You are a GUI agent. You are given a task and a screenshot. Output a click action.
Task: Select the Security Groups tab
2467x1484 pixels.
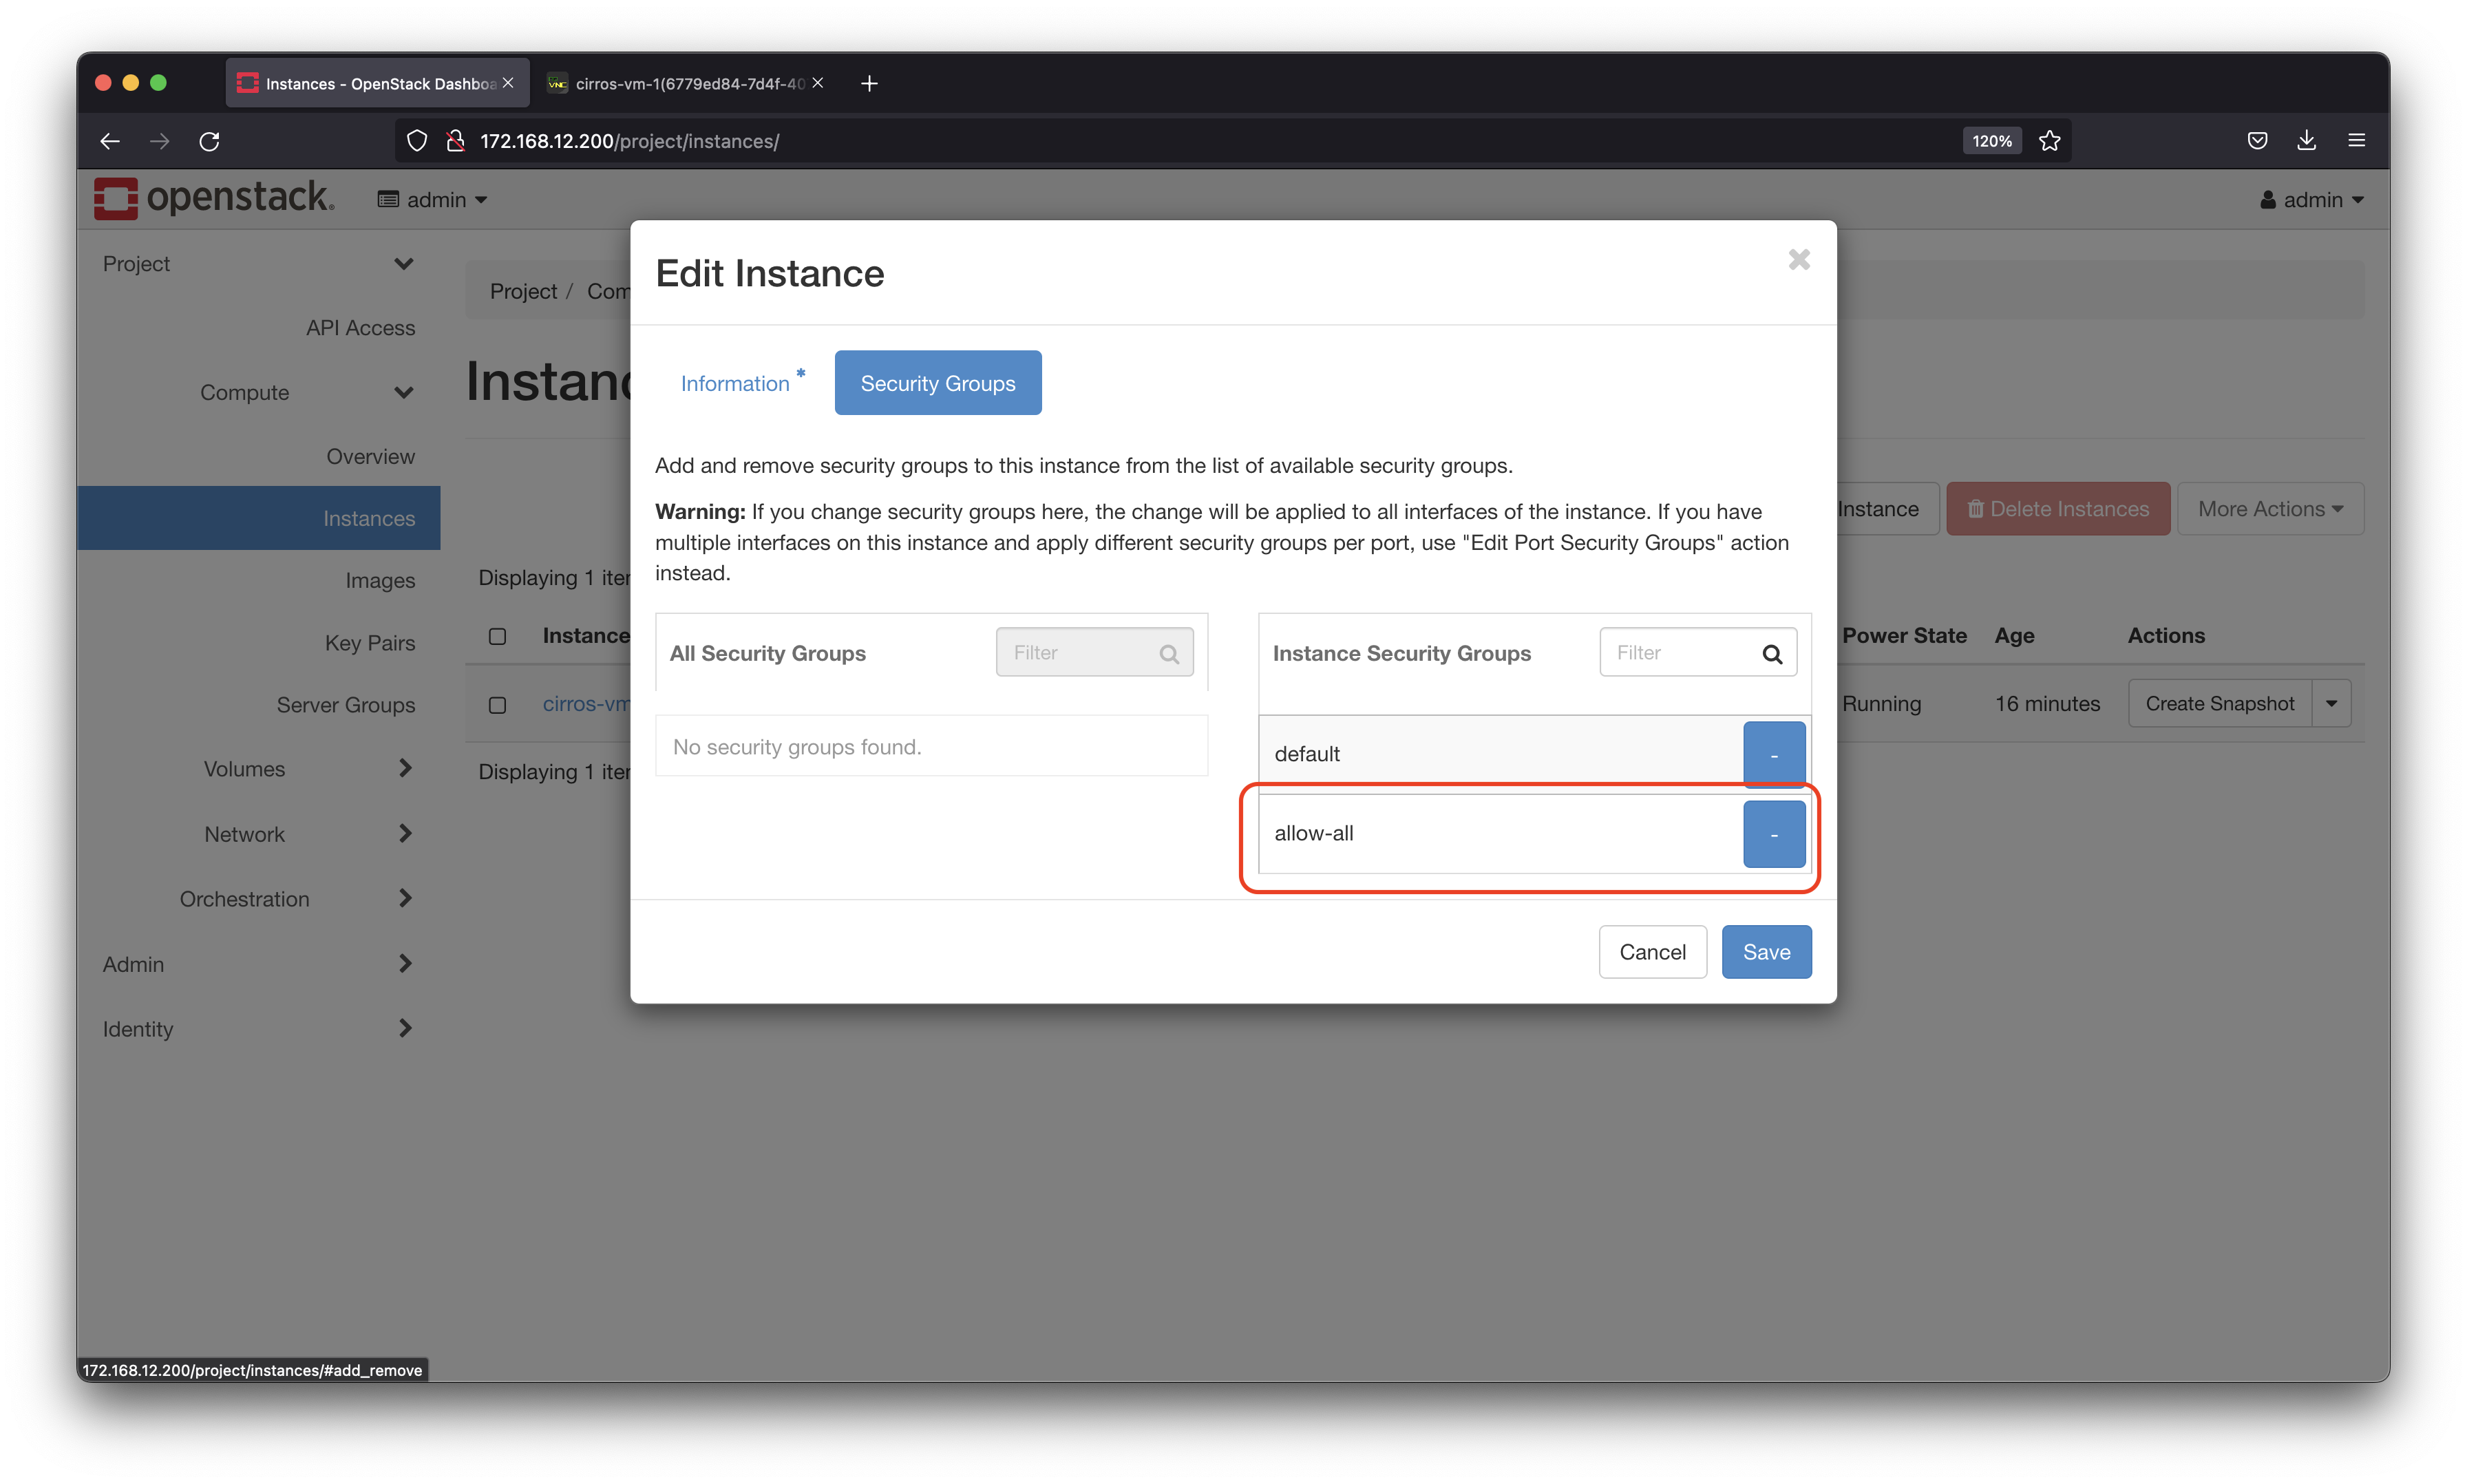click(938, 383)
